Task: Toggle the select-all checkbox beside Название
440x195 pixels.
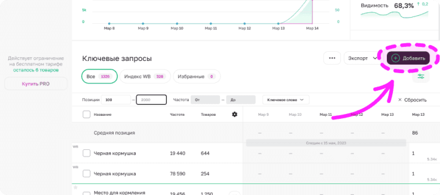Action: [x=86, y=115]
